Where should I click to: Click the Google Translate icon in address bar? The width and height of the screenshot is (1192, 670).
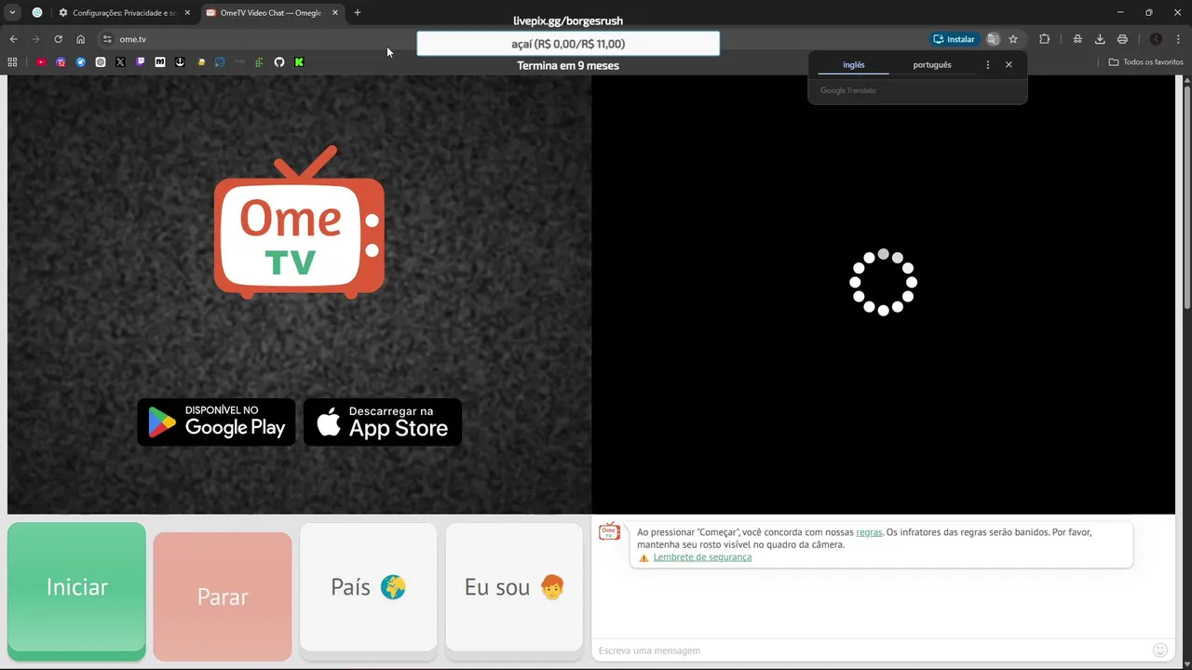pos(994,39)
